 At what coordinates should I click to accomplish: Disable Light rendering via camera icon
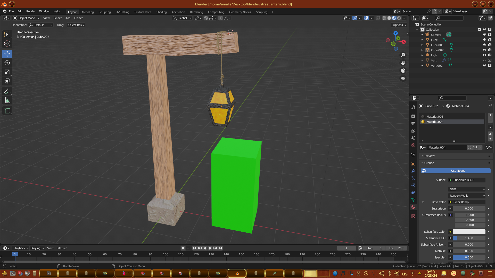coord(490,55)
